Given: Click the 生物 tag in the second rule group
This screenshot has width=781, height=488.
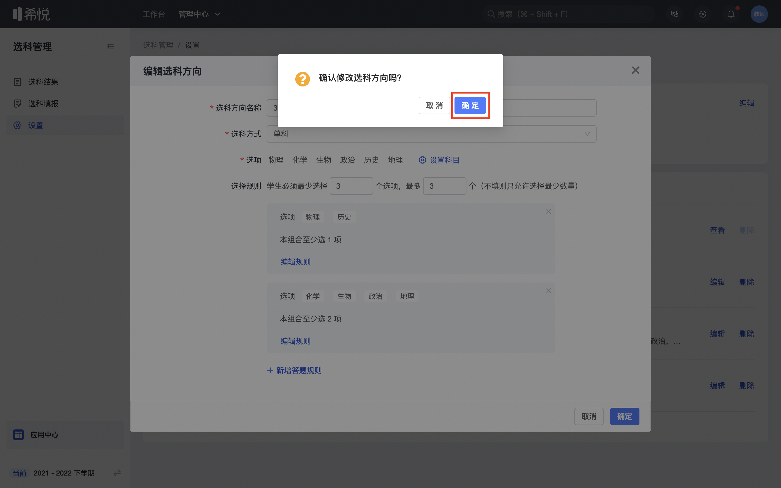Looking at the screenshot, I should (x=344, y=296).
